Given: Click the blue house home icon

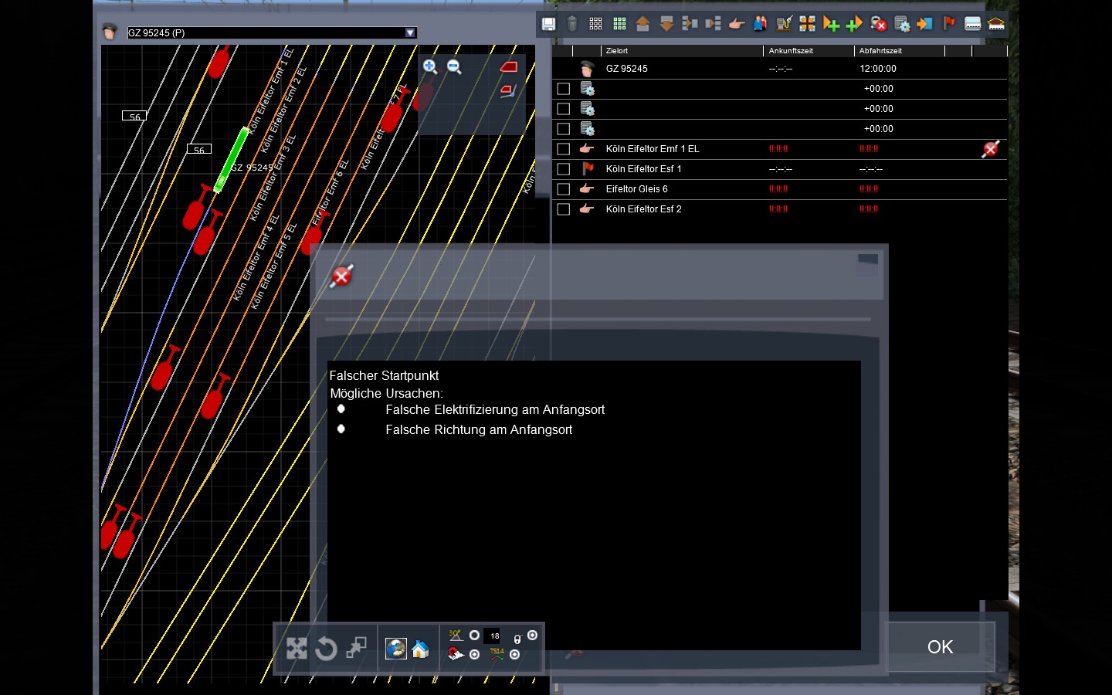Looking at the screenshot, I should pos(420,649).
